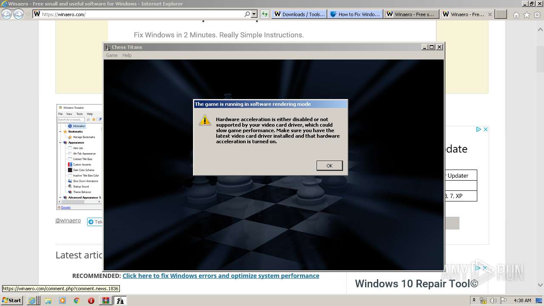Open Internet Explorer Home icon
This screenshot has height=306, width=544.
pos(516,15)
